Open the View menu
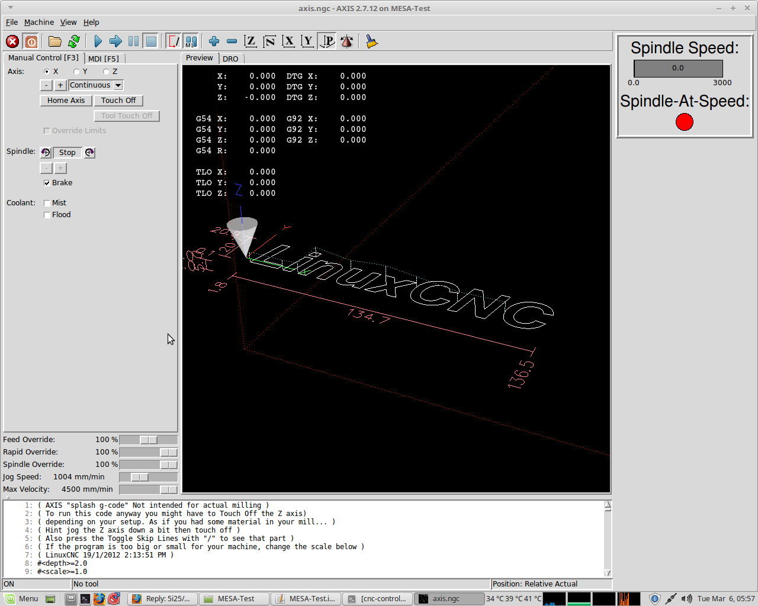This screenshot has width=758, height=606. 69,22
